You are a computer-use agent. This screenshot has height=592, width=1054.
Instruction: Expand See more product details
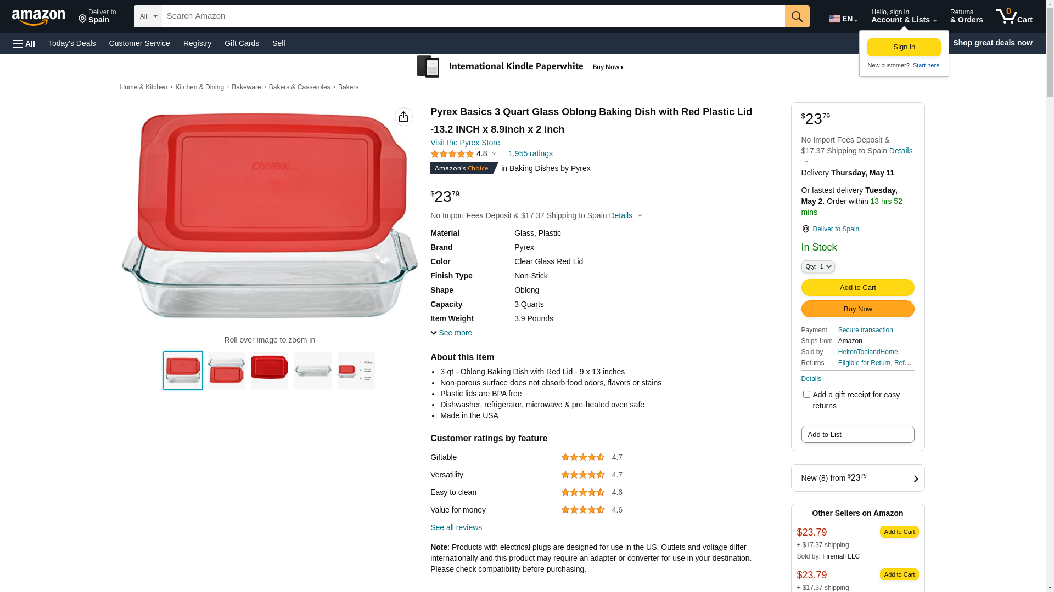tap(451, 333)
